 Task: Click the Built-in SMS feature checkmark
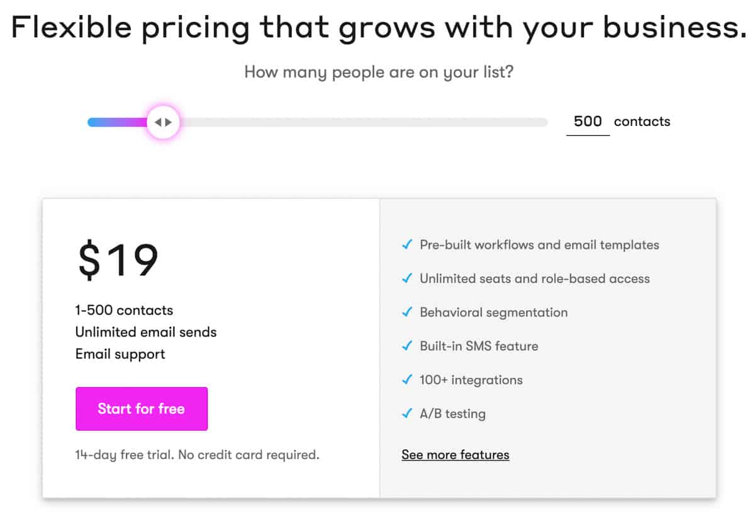click(x=407, y=346)
